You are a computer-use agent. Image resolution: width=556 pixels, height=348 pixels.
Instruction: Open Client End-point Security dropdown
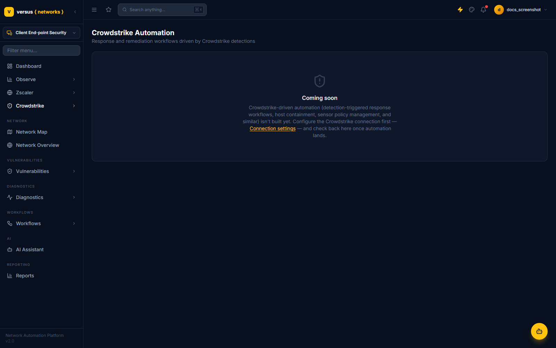[x=41, y=33]
